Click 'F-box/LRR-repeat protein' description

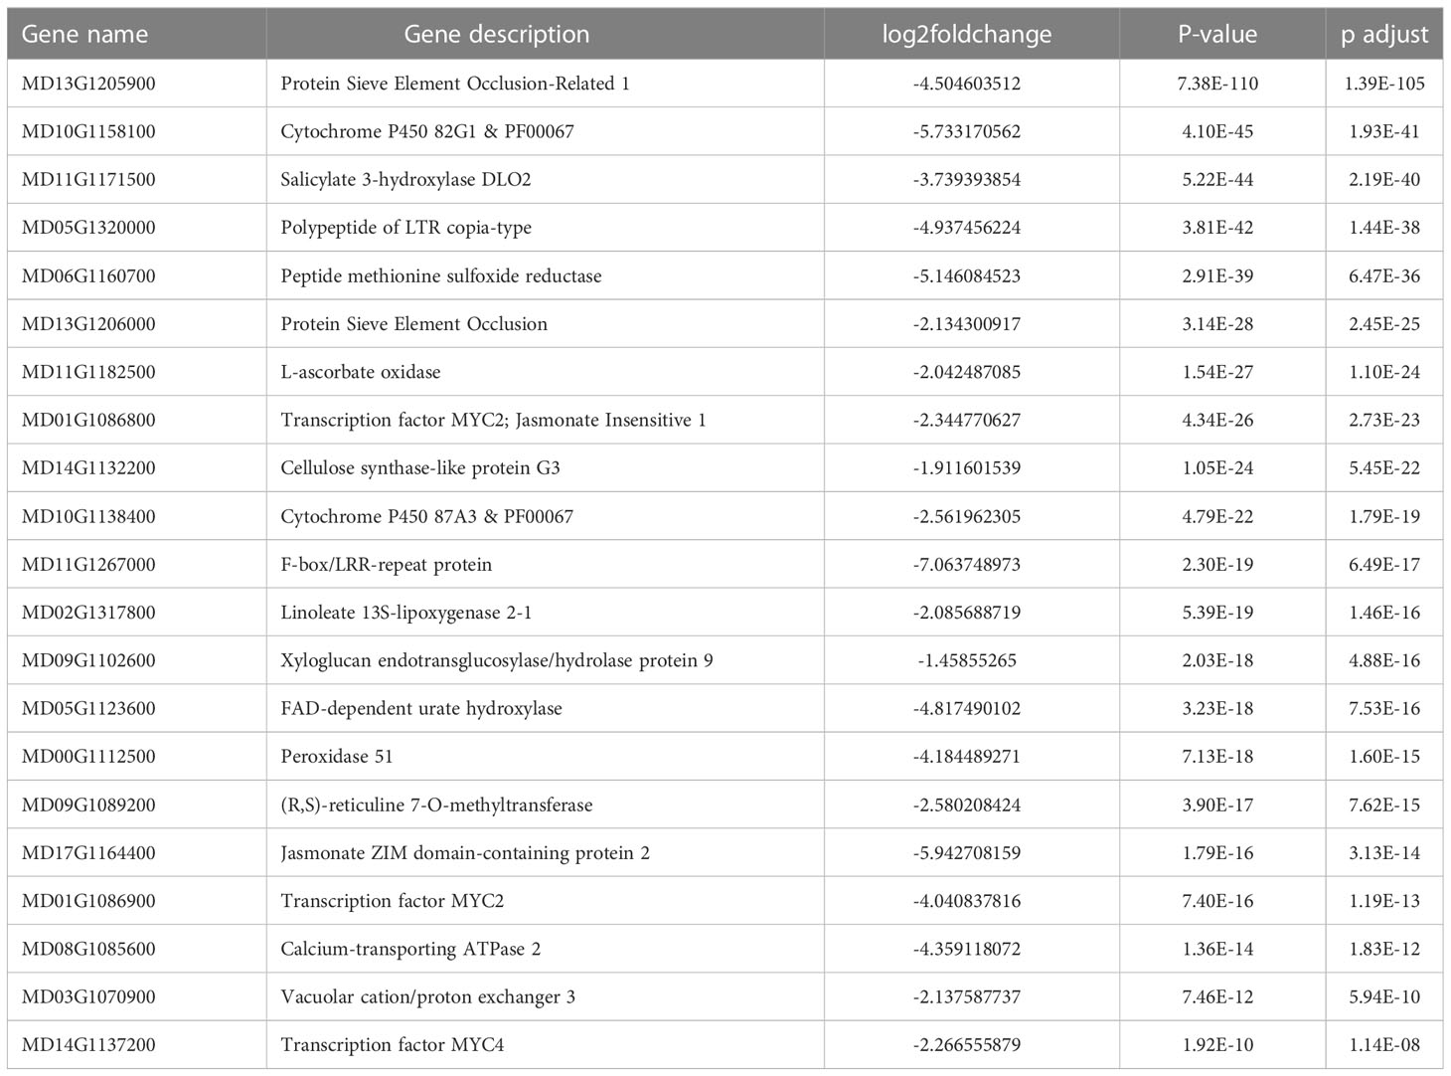387,565
